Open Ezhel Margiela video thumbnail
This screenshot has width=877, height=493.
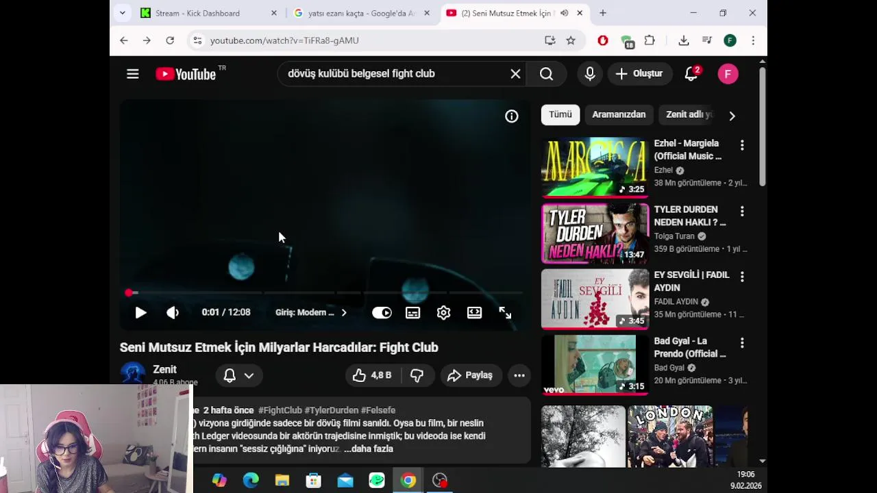(x=595, y=168)
